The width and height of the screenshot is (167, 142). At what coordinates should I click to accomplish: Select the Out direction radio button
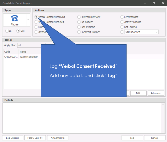coord(18,31)
